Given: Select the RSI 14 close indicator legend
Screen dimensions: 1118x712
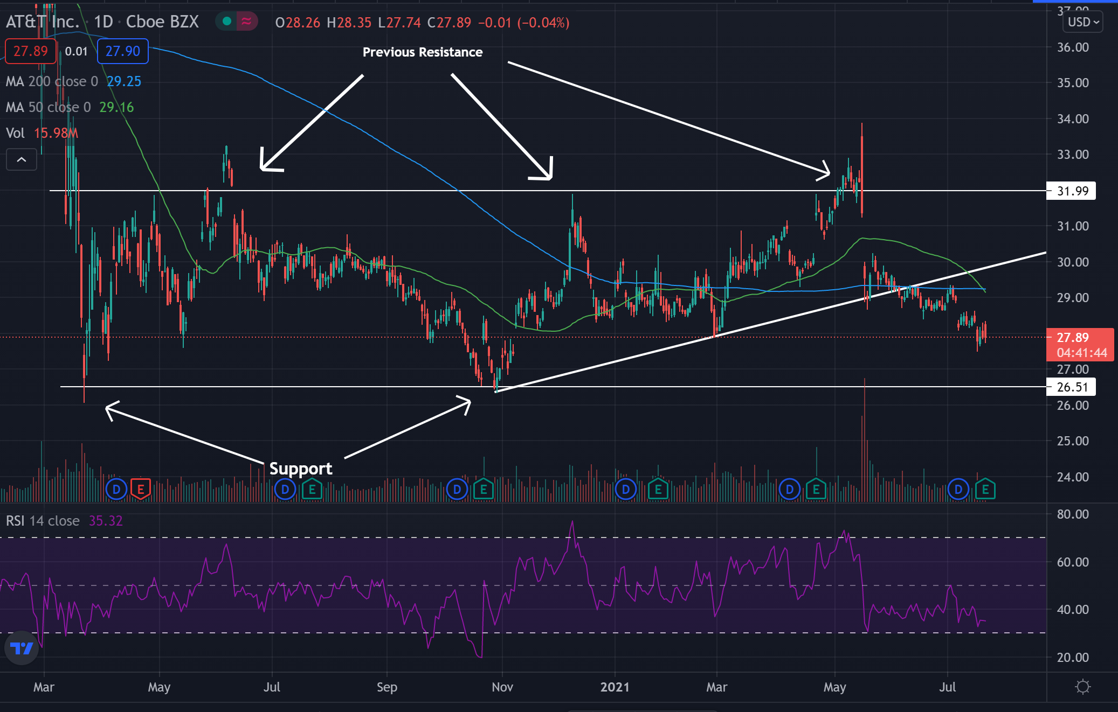Looking at the screenshot, I should click(x=64, y=521).
